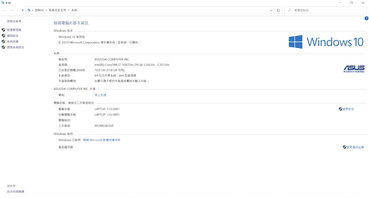Click 變更設定 link for computer name
Image resolution: width=369 pixels, height=198 pixels.
click(x=348, y=109)
